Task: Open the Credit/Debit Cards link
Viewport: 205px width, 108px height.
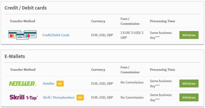Action: pos(56,35)
